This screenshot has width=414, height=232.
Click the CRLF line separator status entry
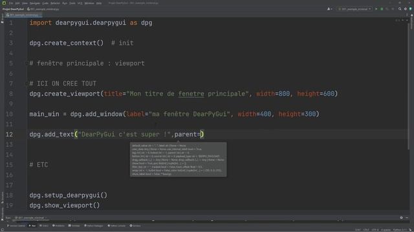(366, 230)
